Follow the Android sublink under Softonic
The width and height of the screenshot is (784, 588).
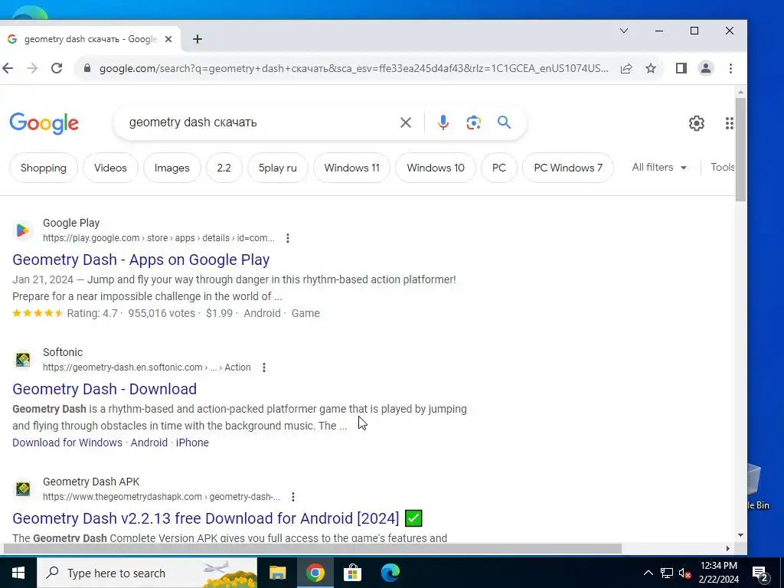(149, 443)
